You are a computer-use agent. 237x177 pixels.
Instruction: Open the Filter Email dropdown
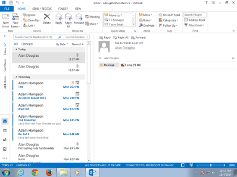(x=194, y=25)
